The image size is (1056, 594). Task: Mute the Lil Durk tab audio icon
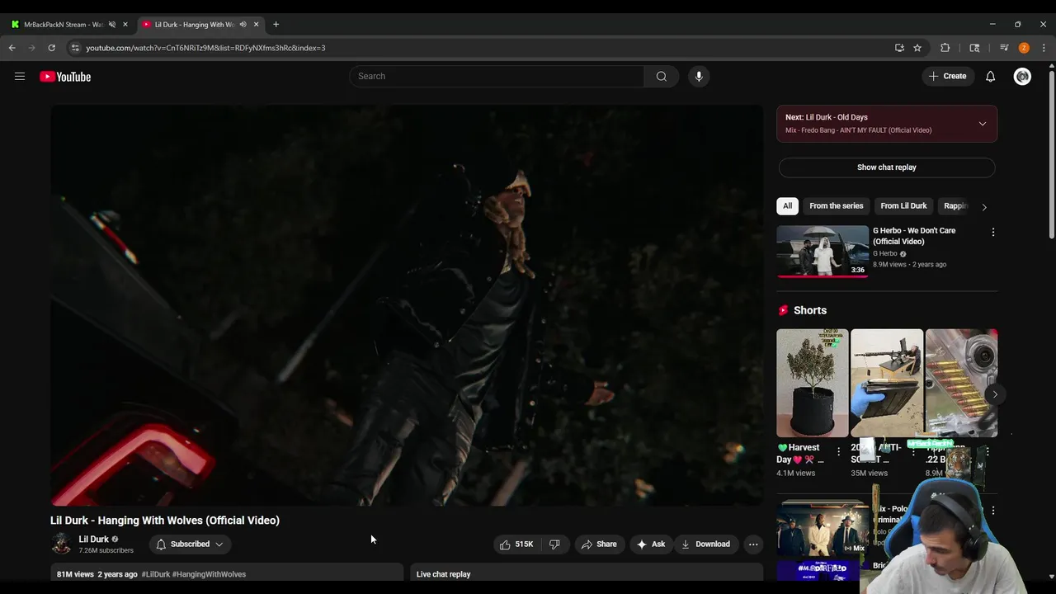click(243, 24)
